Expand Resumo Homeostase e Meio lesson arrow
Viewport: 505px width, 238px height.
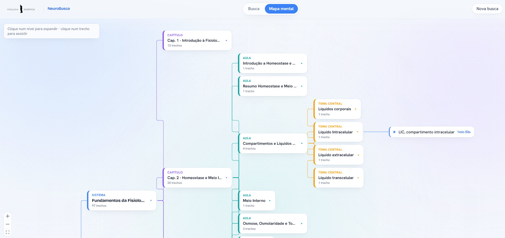(302, 86)
